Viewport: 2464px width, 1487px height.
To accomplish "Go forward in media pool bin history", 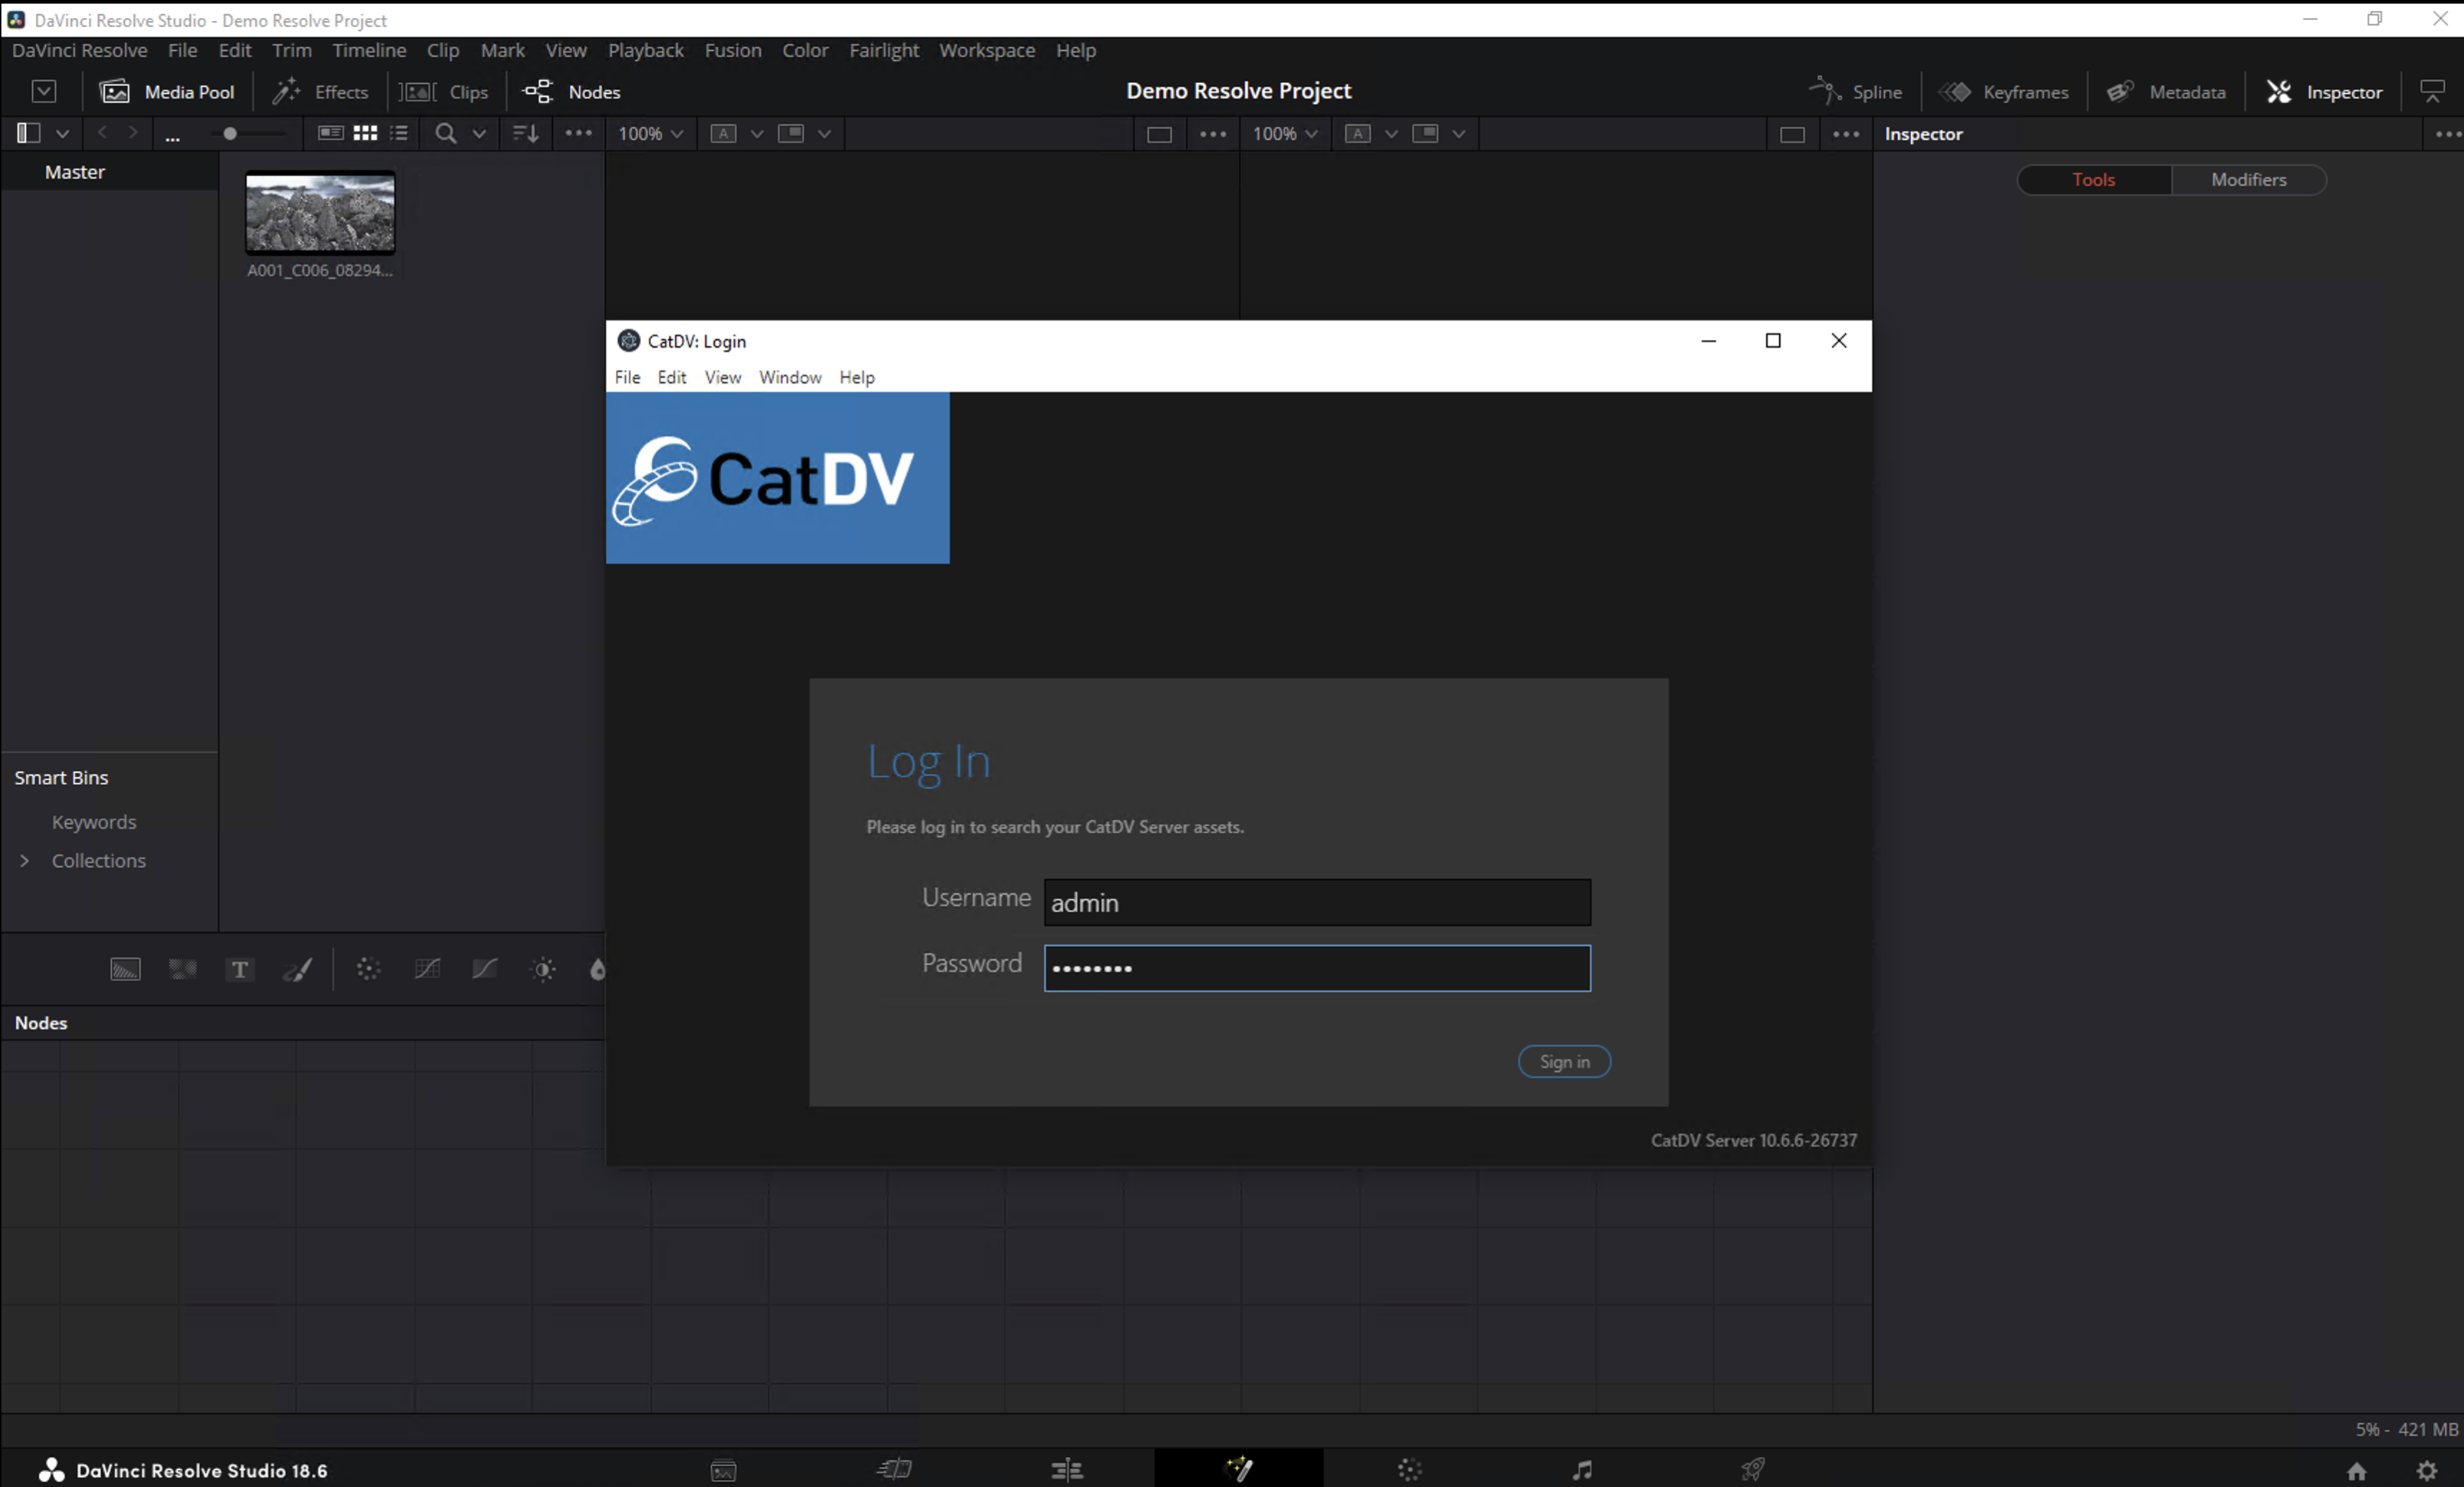I will pos(133,133).
